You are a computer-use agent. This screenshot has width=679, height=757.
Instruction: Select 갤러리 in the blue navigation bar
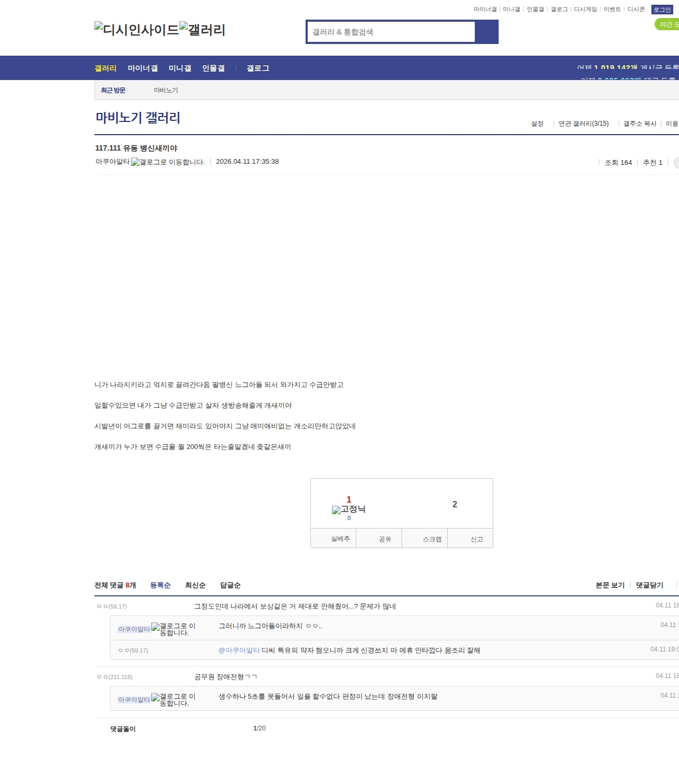click(106, 68)
